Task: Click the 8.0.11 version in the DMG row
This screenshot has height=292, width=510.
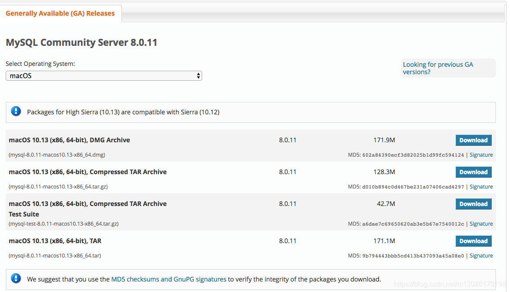Action: point(287,140)
